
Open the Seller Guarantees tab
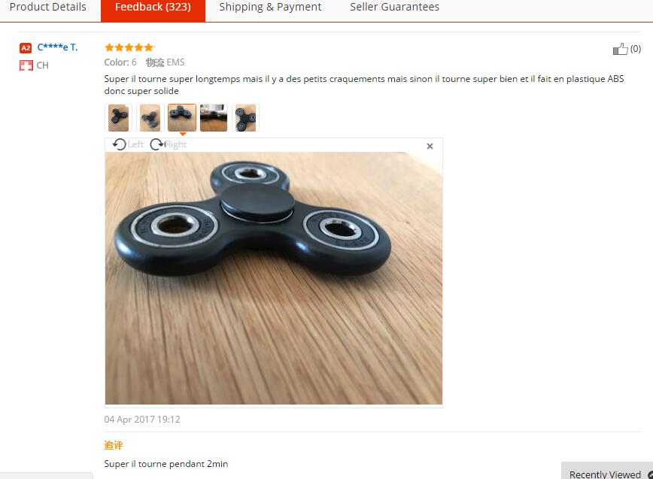click(x=394, y=7)
